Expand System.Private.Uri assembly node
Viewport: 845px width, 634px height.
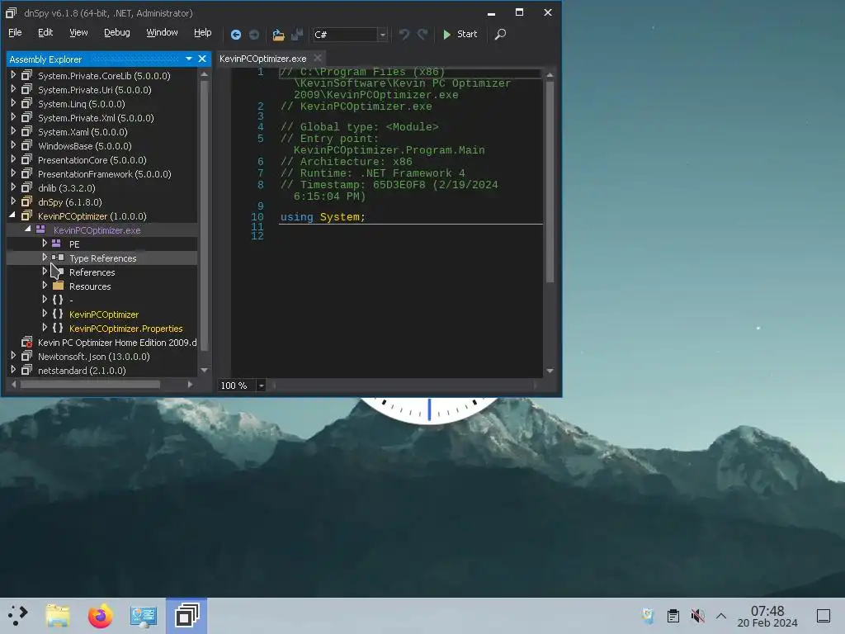(x=13, y=89)
